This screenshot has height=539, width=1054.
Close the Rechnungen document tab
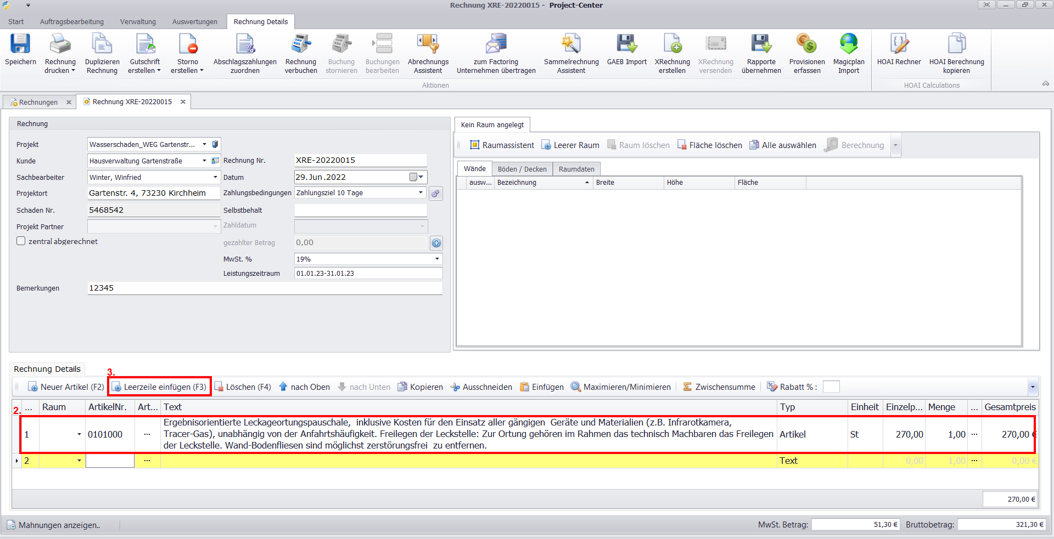coord(69,103)
